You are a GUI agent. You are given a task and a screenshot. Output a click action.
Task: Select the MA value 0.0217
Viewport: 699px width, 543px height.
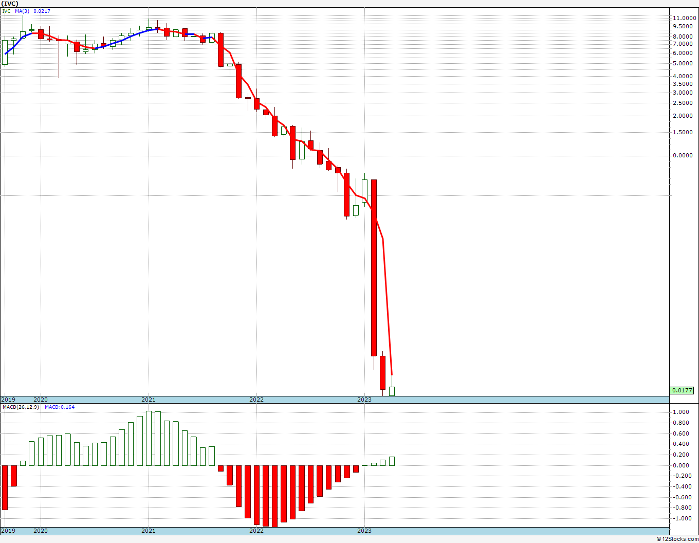(x=42, y=11)
